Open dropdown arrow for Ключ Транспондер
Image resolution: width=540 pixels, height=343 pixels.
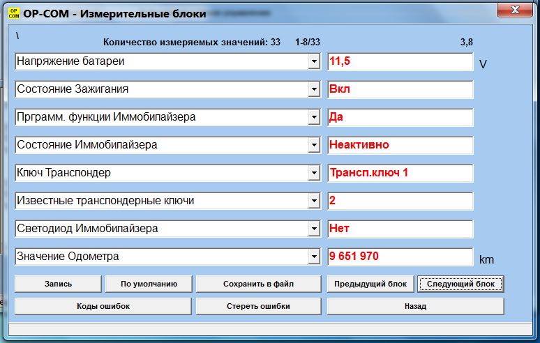(x=314, y=173)
